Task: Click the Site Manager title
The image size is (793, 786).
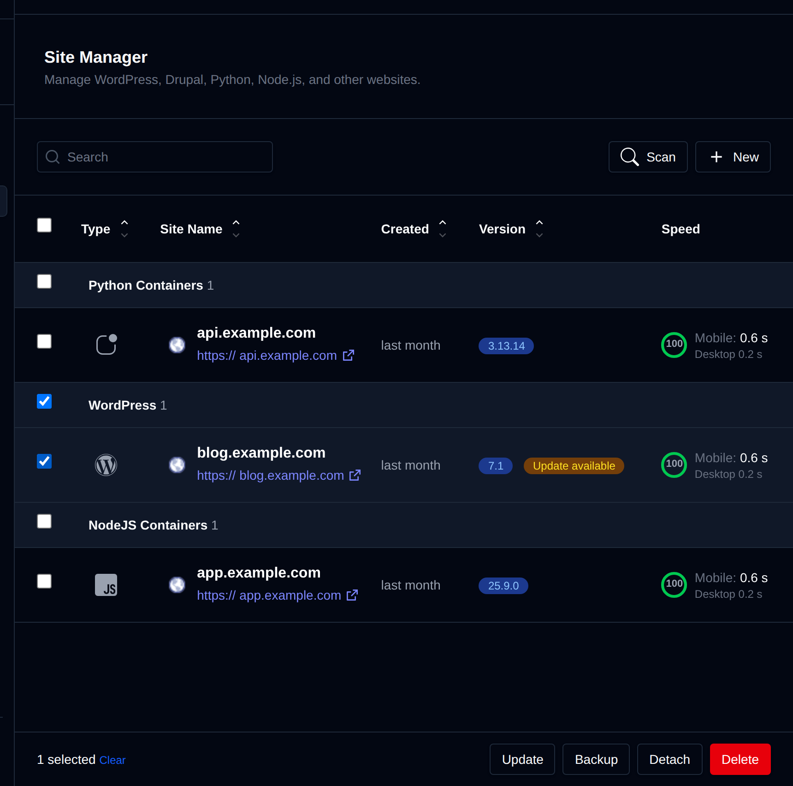Action: click(96, 57)
